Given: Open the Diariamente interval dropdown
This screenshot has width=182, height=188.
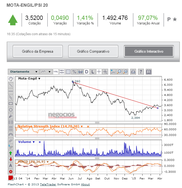Looking at the screenshot, I should click(x=23, y=72).
